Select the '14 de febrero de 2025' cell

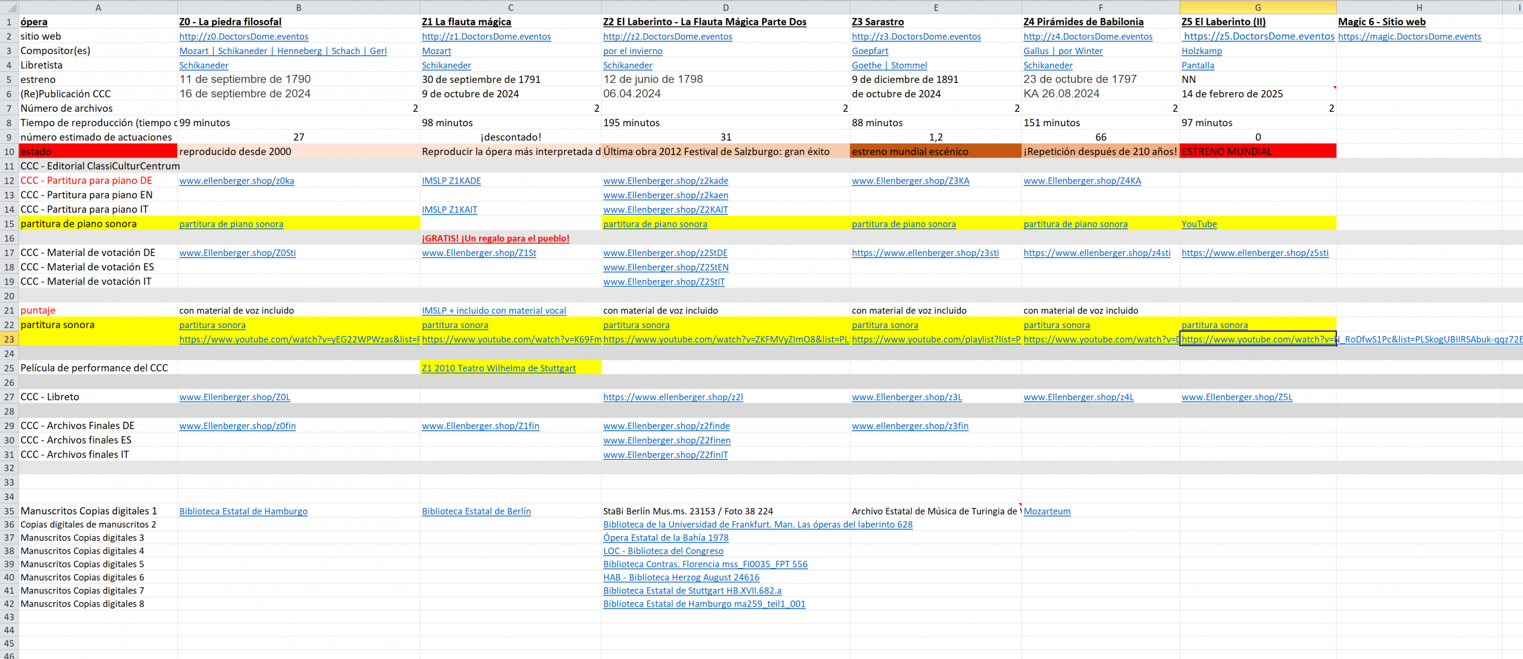pyautogui.click(x=1258, y=94)
